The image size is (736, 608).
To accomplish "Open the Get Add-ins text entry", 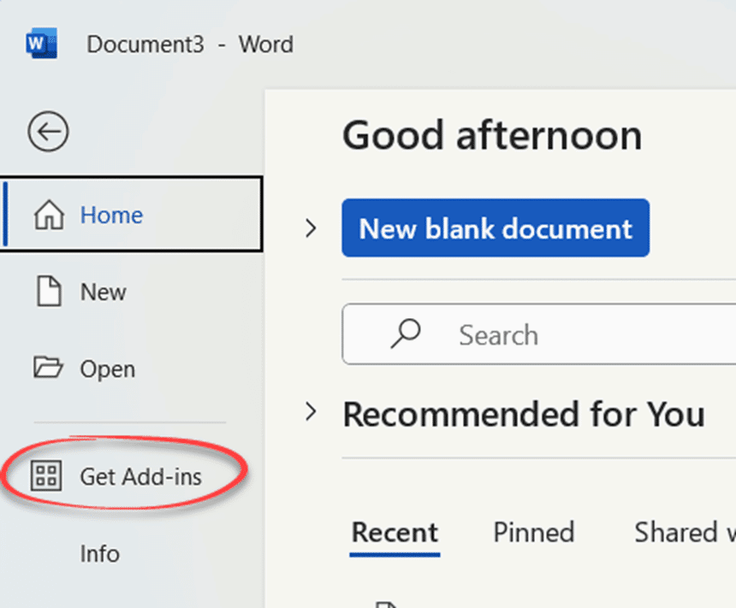I will [x=141, y=476].
